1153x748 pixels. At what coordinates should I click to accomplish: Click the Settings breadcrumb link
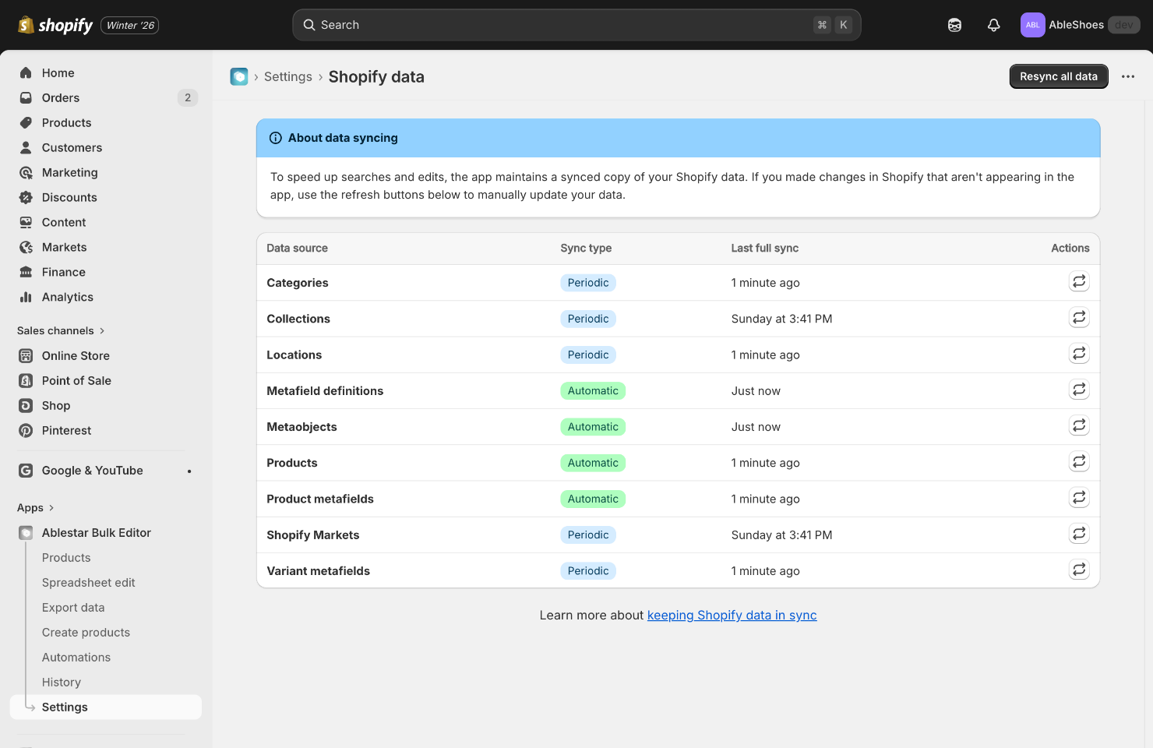click(287, 76)
